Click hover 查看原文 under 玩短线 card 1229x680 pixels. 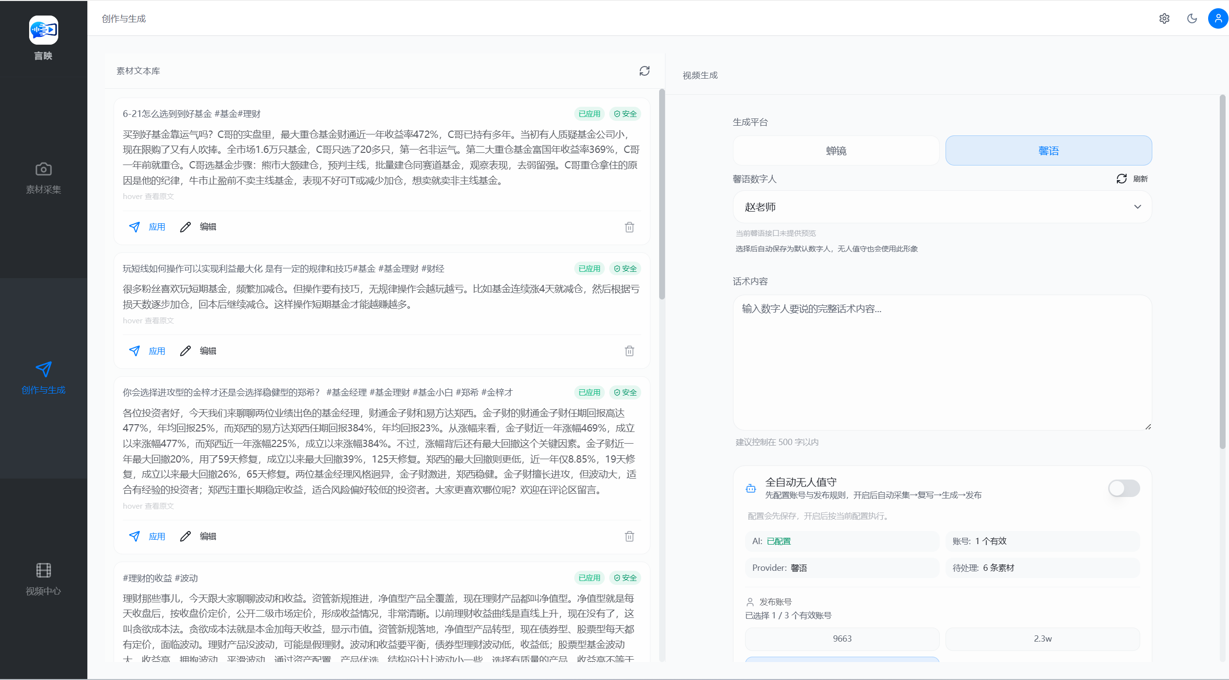click(148, 320)
